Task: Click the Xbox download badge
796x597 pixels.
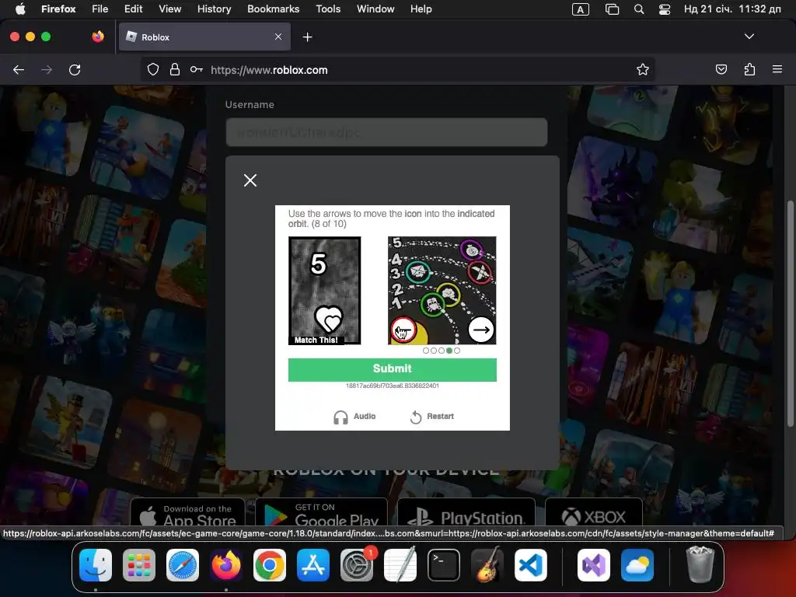Action: point(593,512)
